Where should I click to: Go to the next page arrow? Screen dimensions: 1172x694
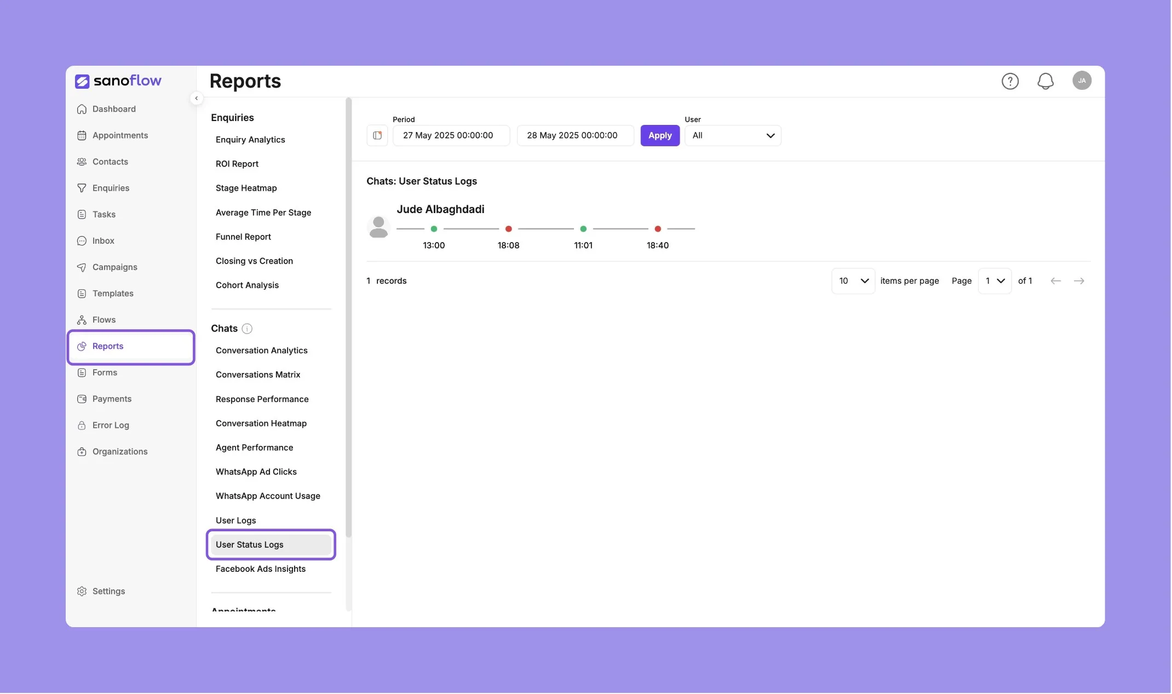coord(1079,281)
